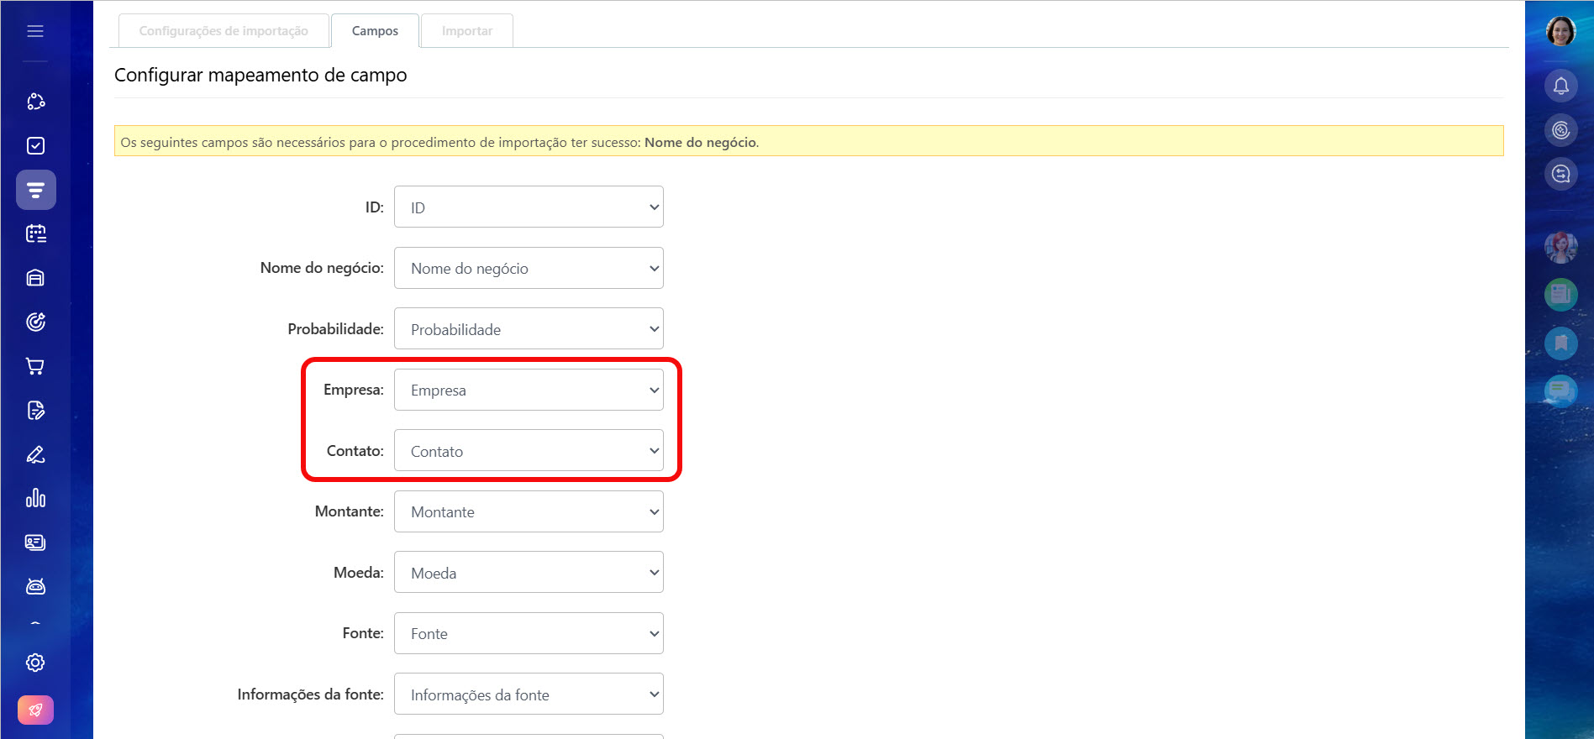Open the Calendar icon in sidebar
Screen dimensions: 1594x739
35,233
